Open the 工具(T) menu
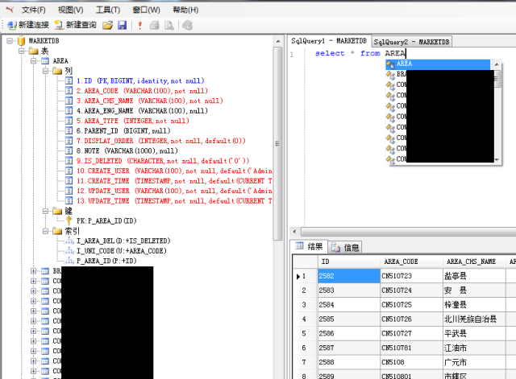Screen dimensions: 516x379 [108, 10]
